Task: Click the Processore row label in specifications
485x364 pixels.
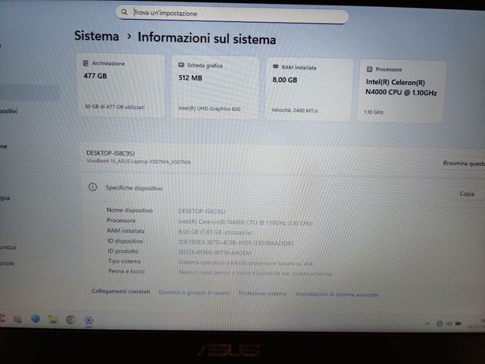Action: coord(121,221)
